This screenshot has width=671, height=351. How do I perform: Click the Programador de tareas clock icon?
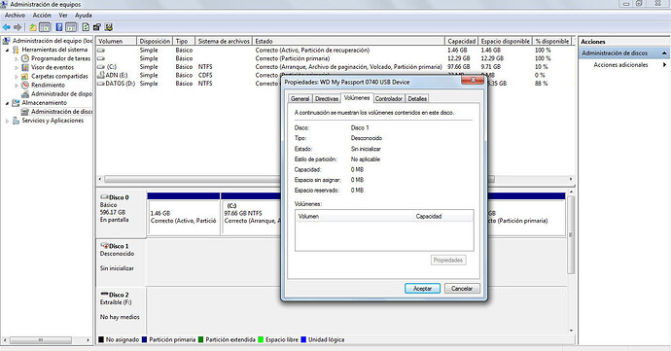tap(25, 58)
